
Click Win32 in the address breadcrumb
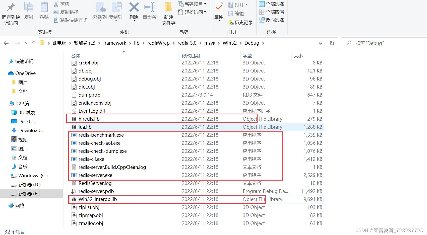pyautogui.click(x=230, y=43)
